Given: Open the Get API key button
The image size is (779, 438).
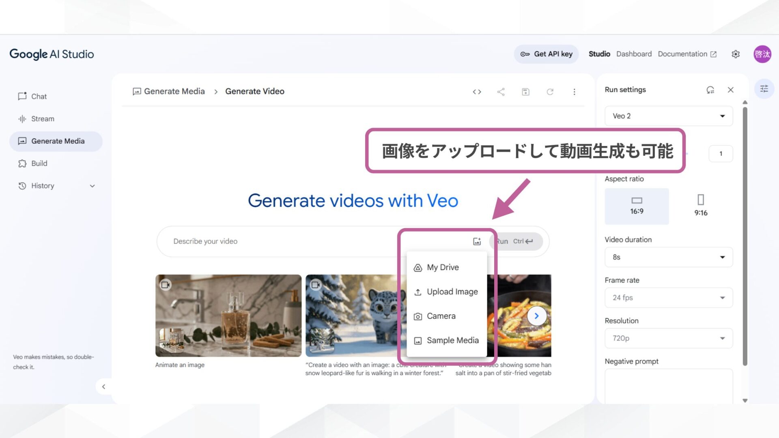Looking at the screenshot, I should click(546, 54).
